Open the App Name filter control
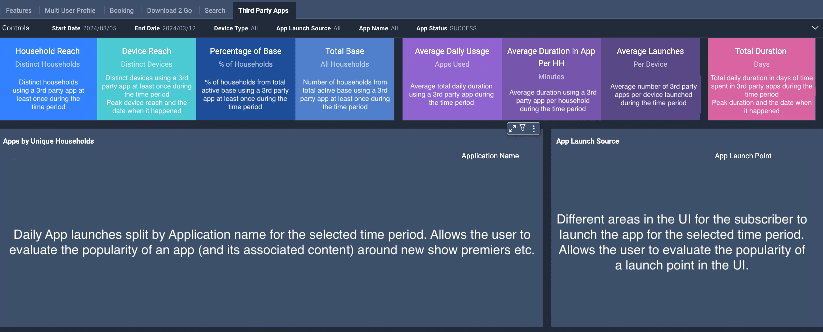Viewport: 823px width, 332px height. [x=378, y=28]
